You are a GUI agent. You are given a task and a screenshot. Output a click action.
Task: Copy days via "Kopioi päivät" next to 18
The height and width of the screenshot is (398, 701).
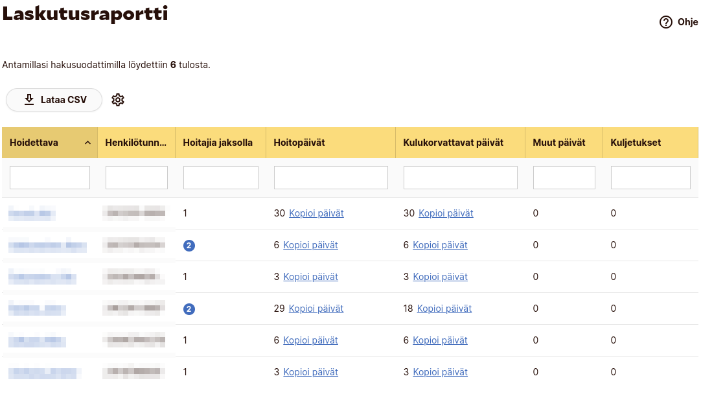[x=444, y=309]
